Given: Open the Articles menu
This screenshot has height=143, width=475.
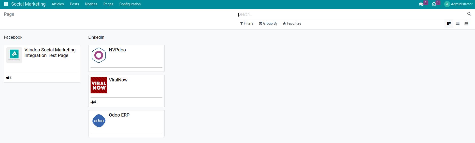Looking at the screenshot, I should point(58,4).
